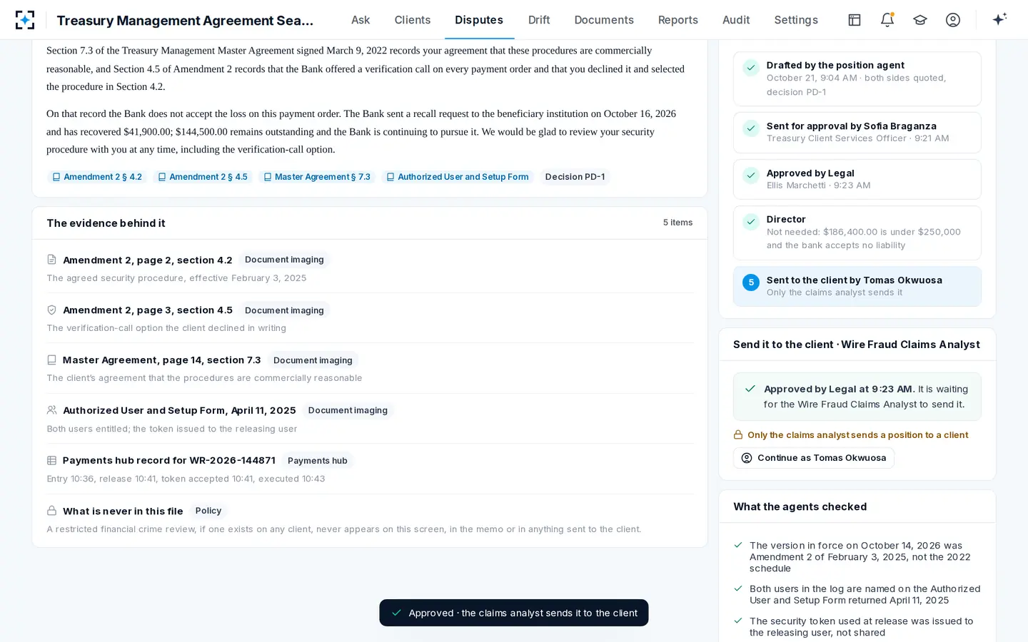The image size is (1028, 642).
Task: Open the Settings tab
Action: click(x=796, y=20)
